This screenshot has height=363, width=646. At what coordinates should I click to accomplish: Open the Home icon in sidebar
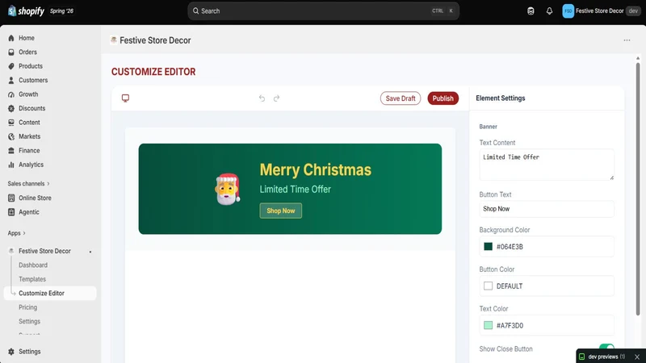click(11, 38)
